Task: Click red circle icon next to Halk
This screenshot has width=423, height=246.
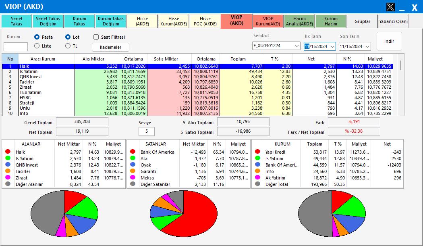Action: click(8, 152)
